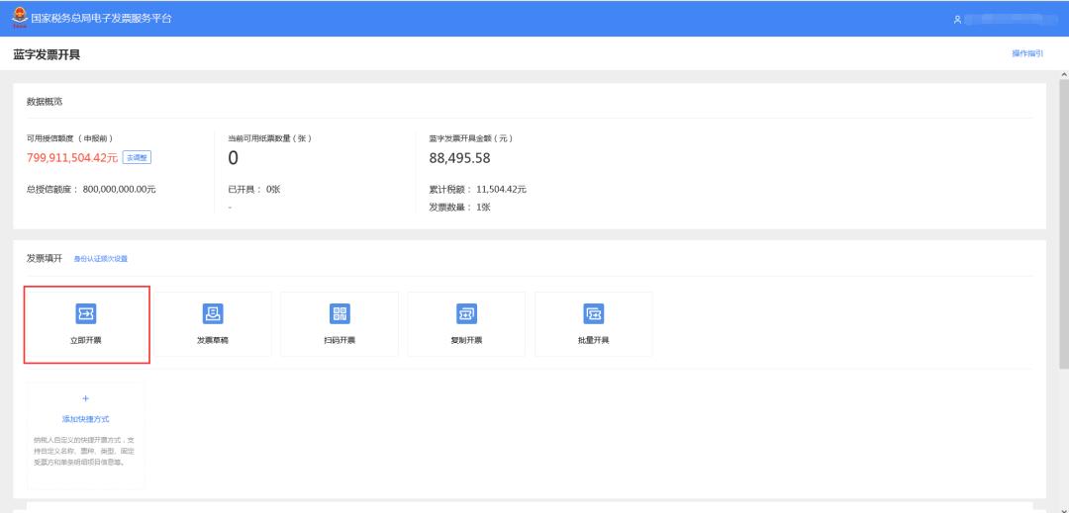
Task: Click the scrollbar up arrow
Action: click(x=1063, y=76)
